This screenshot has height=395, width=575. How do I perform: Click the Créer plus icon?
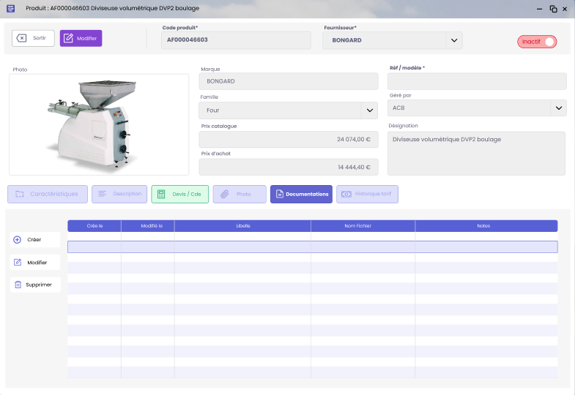pos(18,239)
